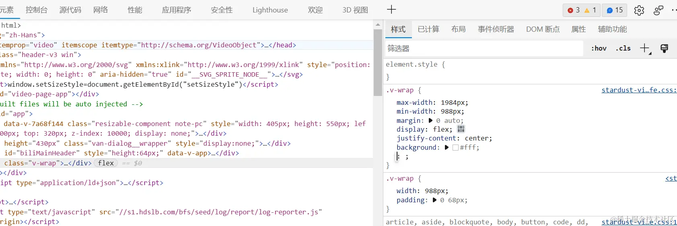Toggle rendering emulation paintbrush icon

click(665, 49)
